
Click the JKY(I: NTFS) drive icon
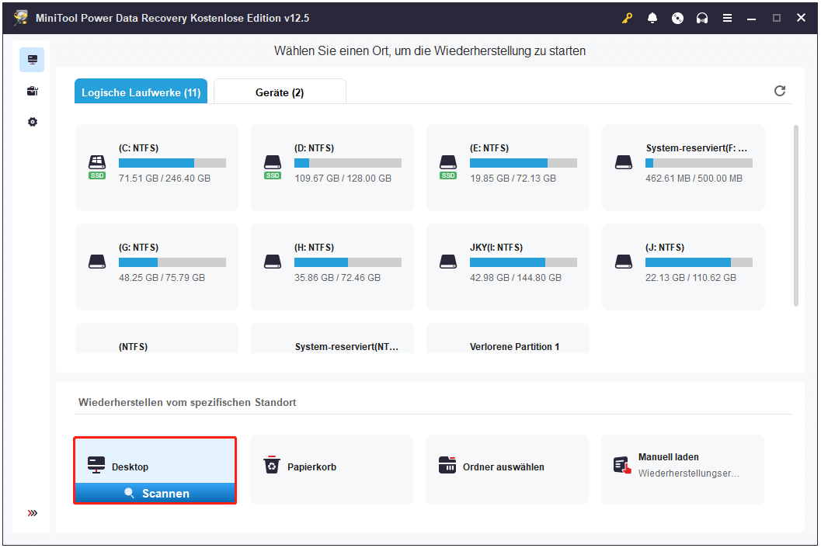[x=447, y=262]
